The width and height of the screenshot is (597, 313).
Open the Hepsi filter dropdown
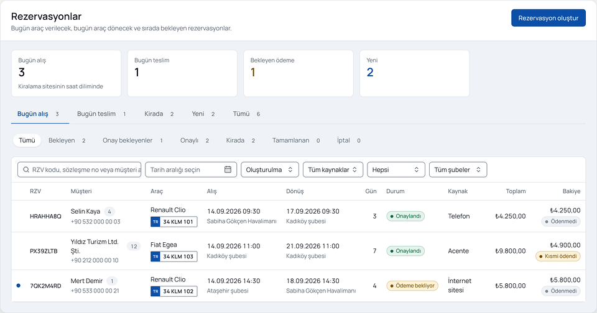[396, 170]
